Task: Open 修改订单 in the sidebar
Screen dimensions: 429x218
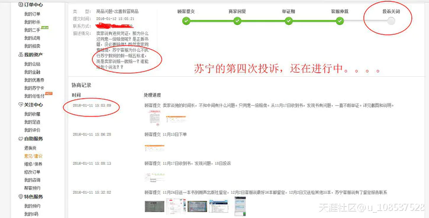Action: pyautogui.click(x=33, y=172)
